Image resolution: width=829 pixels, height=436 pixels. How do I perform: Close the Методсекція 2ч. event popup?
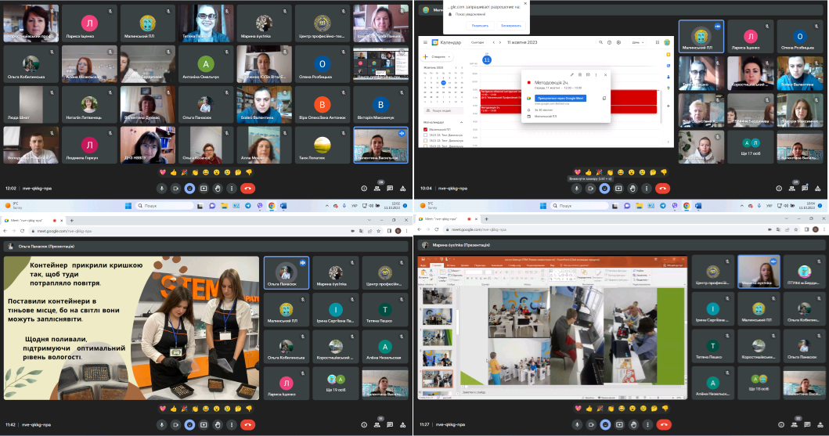point(605,75)
